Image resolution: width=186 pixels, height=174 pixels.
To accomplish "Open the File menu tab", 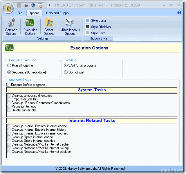I will 20,13.
